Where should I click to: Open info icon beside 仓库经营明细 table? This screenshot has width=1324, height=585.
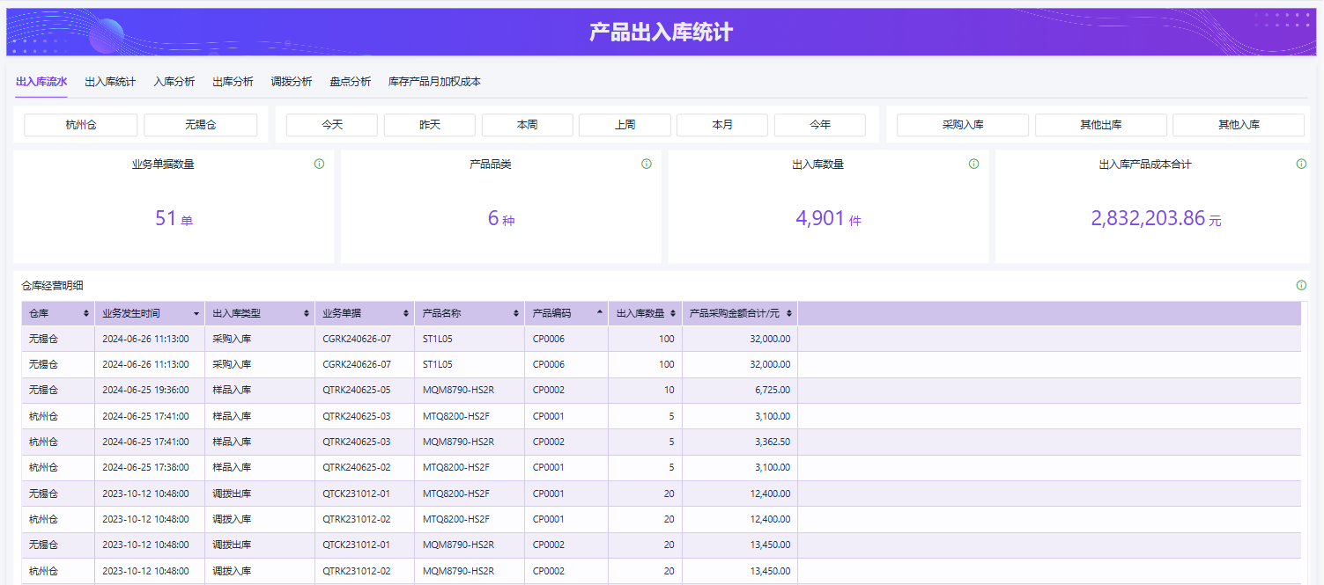(1301, 285)
